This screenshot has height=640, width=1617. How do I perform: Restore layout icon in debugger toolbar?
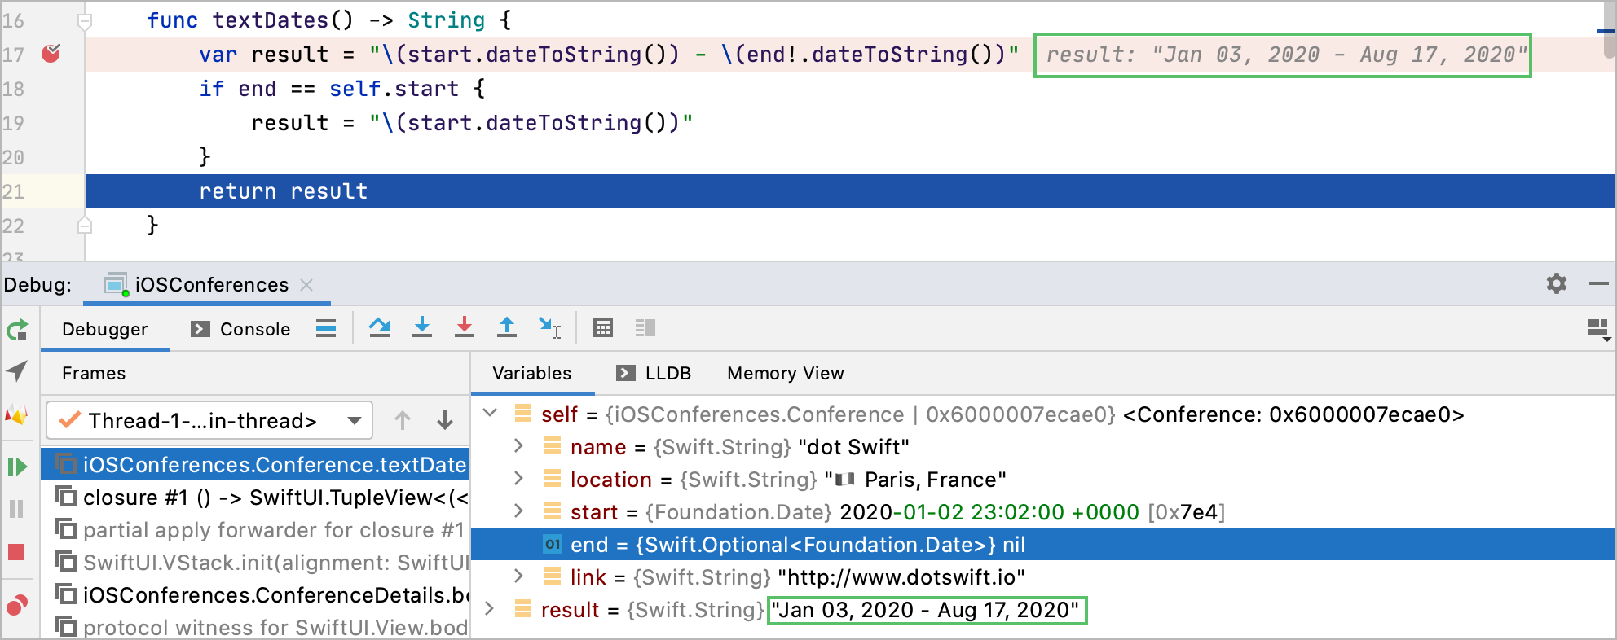click(1598, 329)
